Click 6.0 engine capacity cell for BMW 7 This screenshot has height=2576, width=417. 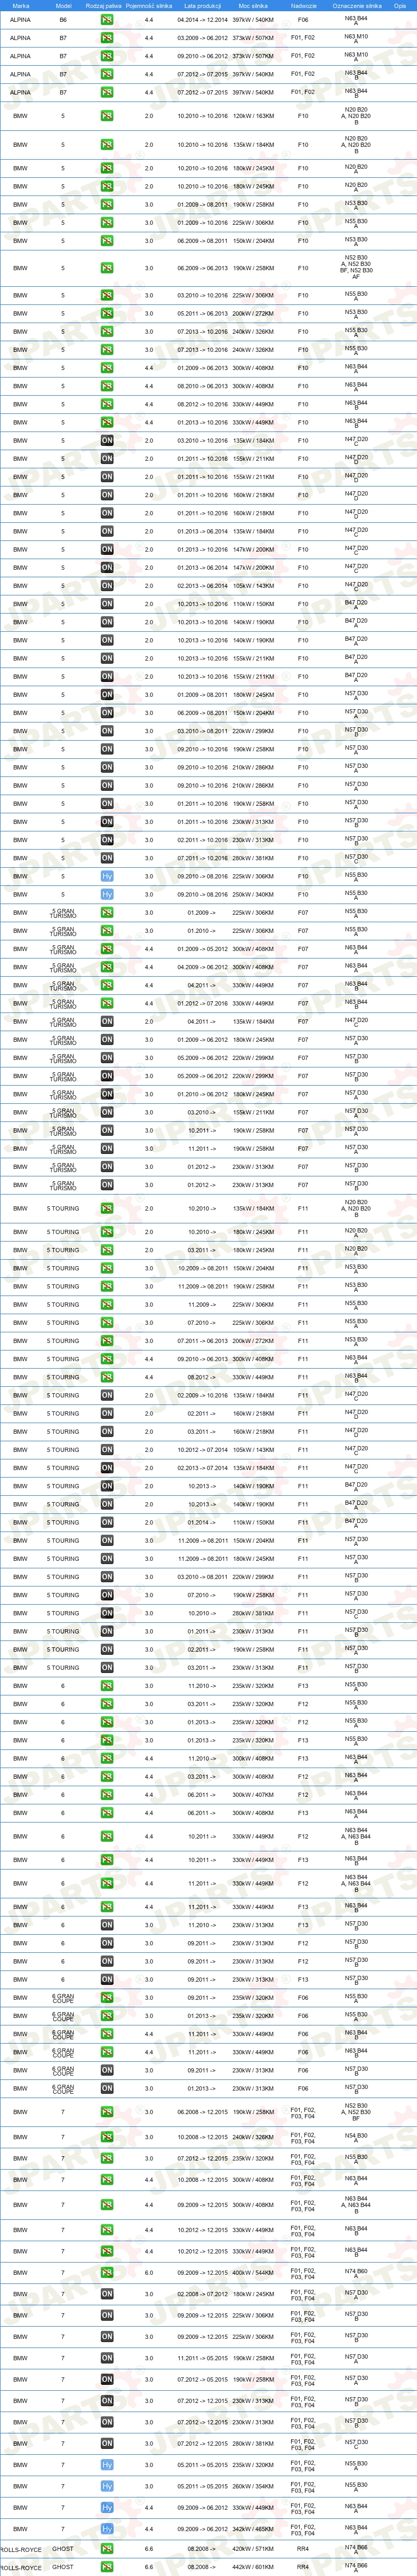[149, 2272]
